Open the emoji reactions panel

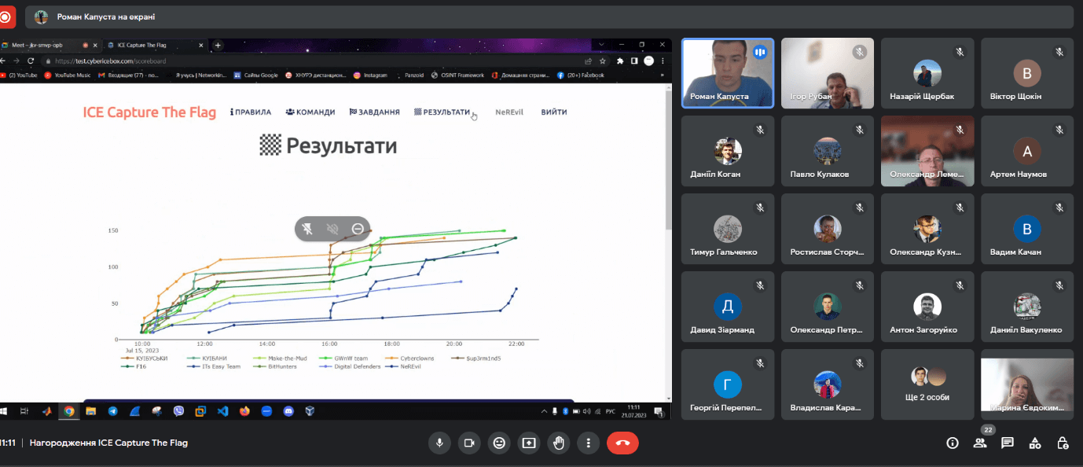click(498, 443)
